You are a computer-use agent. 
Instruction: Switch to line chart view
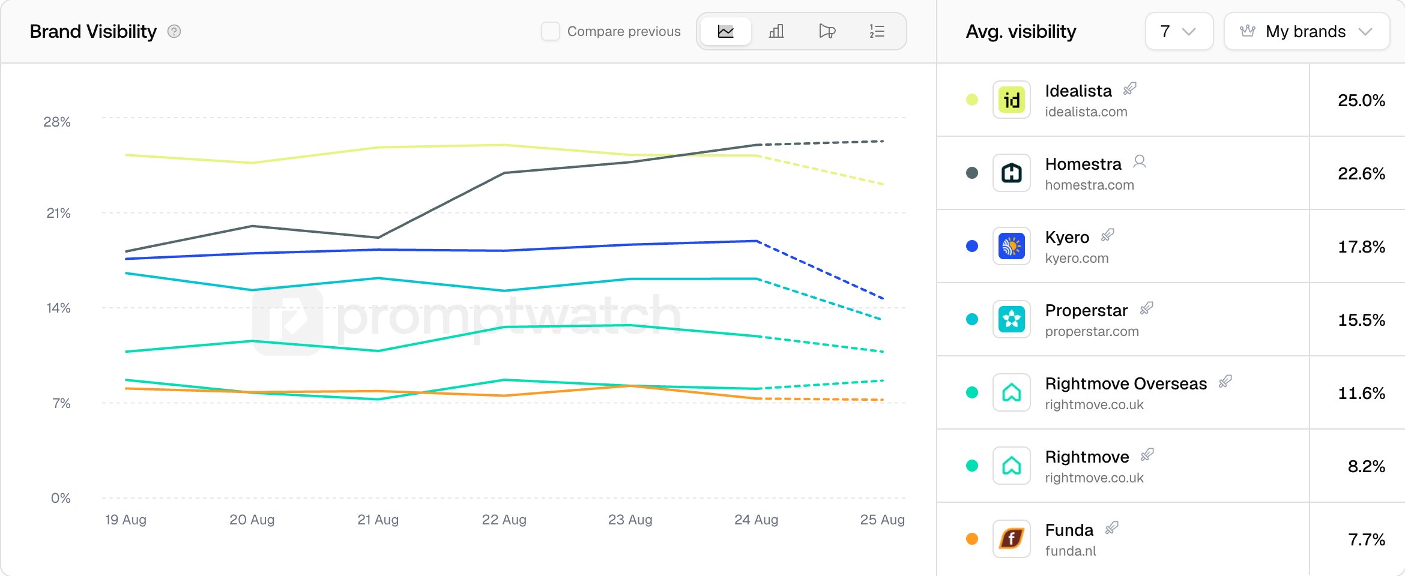[725, 31]
